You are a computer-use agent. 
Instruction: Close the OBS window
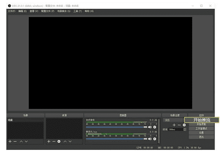pos(210,6)
